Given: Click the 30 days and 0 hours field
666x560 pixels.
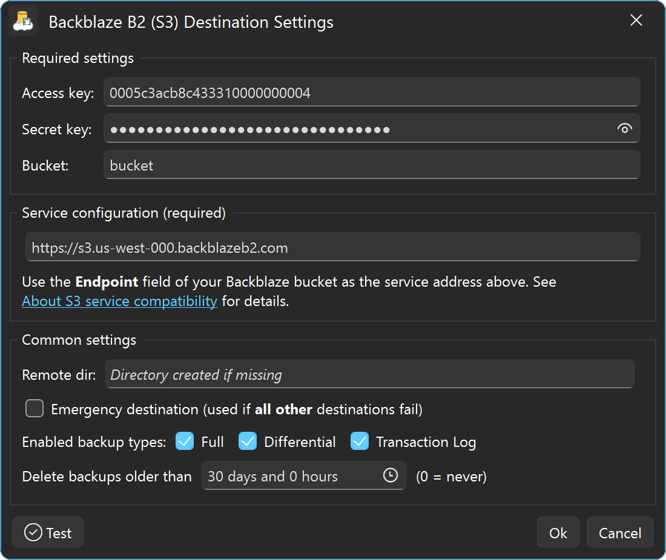Looking at the screenshot, I should (304, 475).
